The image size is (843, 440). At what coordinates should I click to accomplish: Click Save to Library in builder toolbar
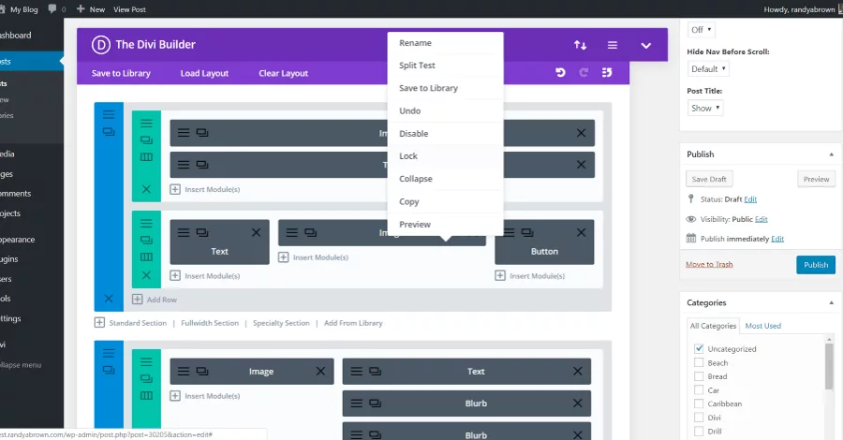coord(121,73)
